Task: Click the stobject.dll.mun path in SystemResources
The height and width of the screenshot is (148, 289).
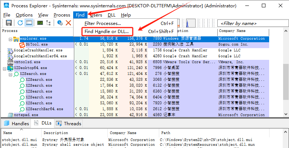Action: click(207, 145)
